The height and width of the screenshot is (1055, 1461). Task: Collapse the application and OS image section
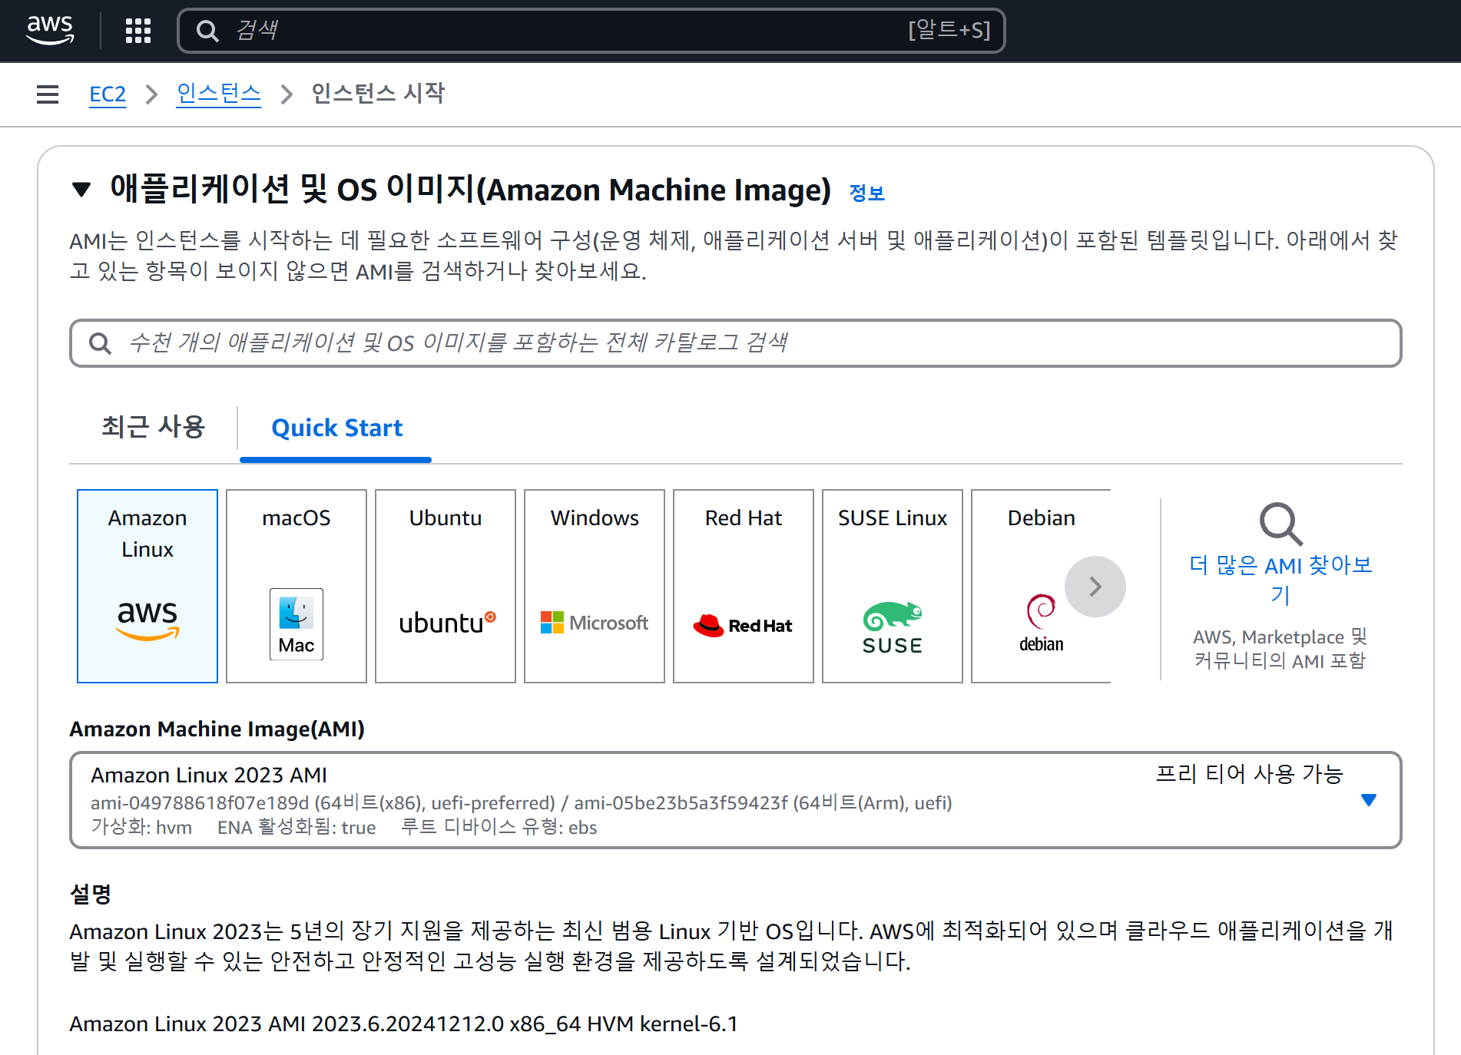(81, 189)
